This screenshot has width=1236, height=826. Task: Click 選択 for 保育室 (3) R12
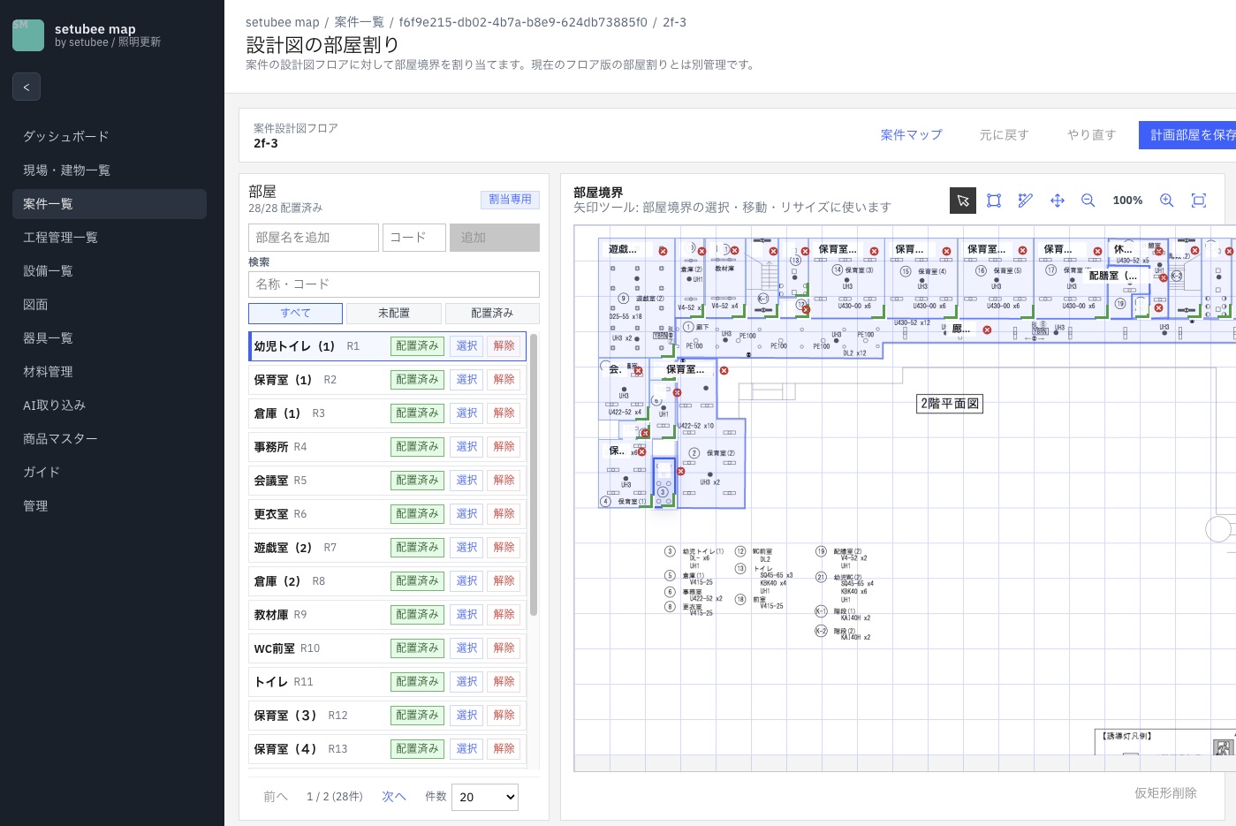point(466,716)
